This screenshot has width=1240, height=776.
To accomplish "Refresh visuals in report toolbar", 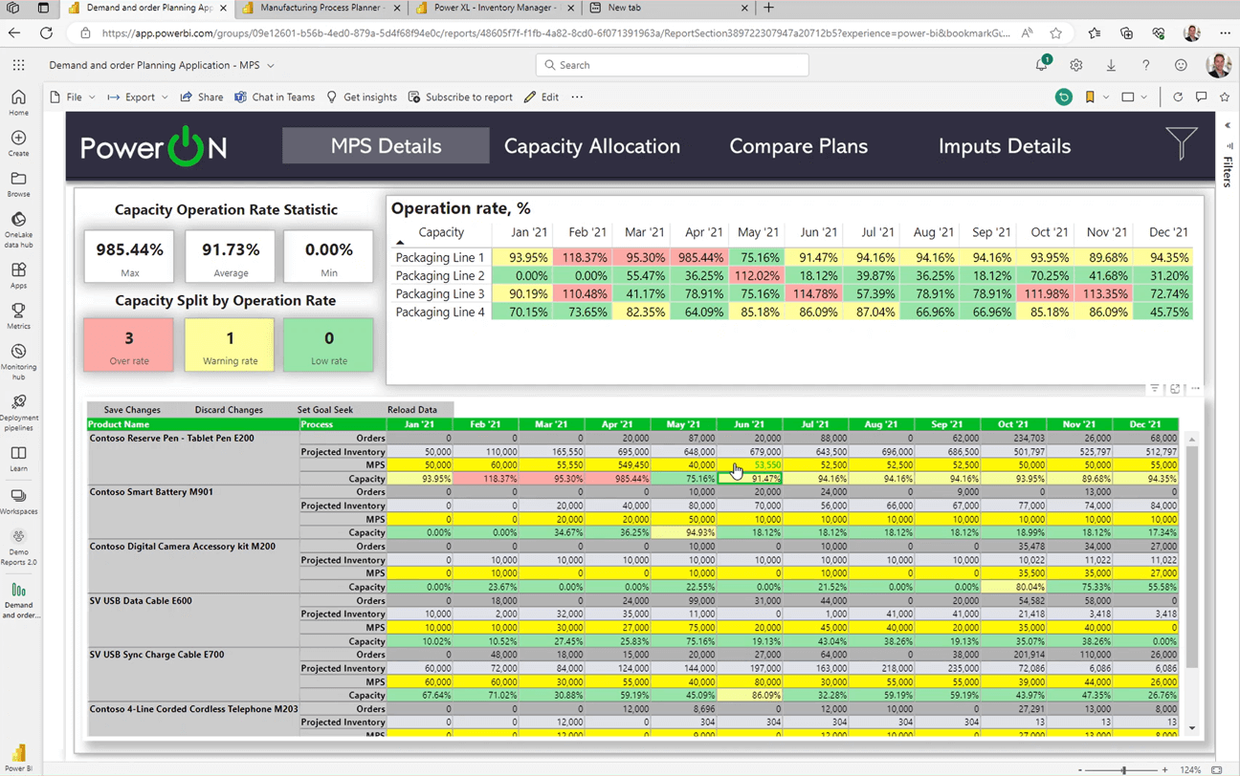I will pyautogui.click(x=1178, y=97).
